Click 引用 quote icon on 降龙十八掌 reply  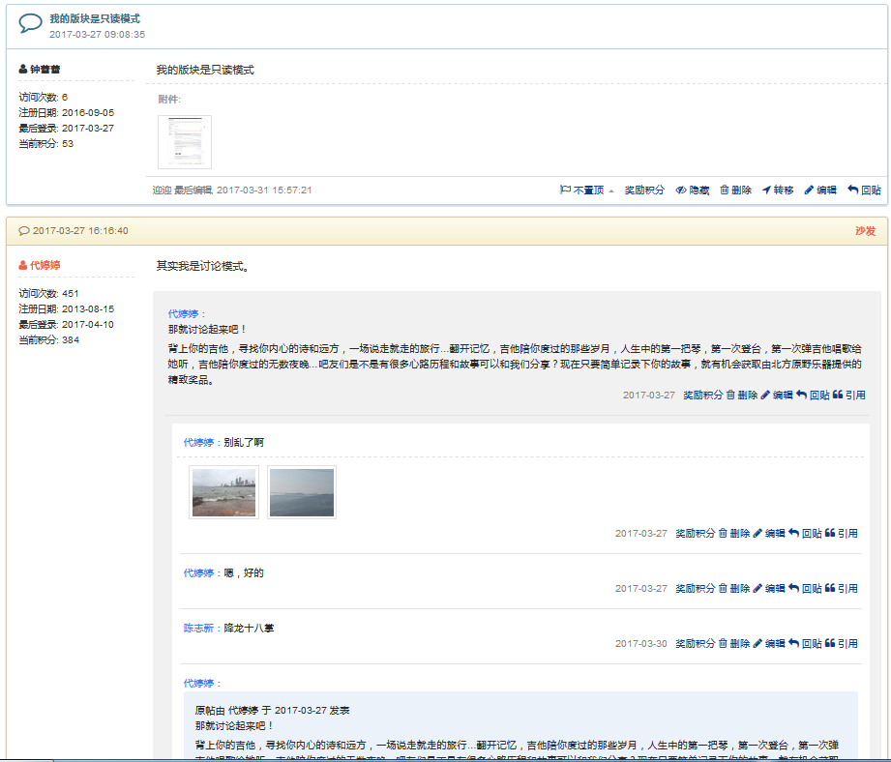[x=830, y=643]
